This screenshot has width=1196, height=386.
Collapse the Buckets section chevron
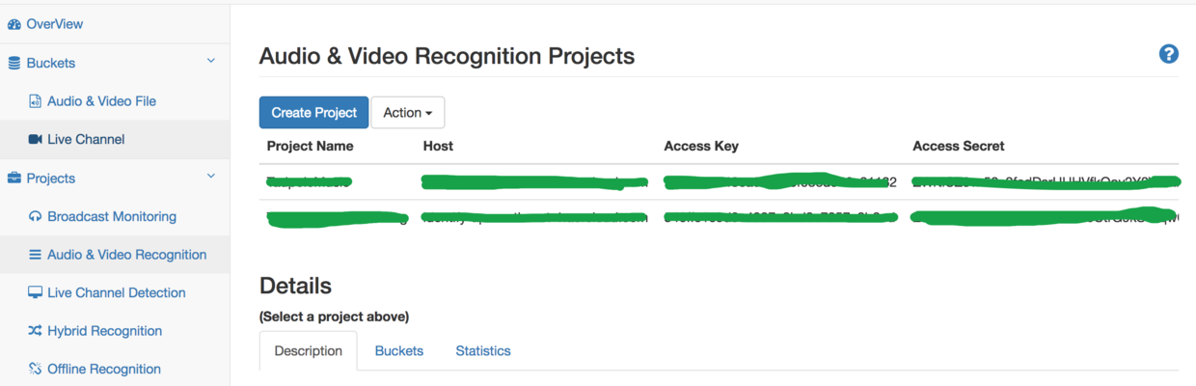(211, 63)
